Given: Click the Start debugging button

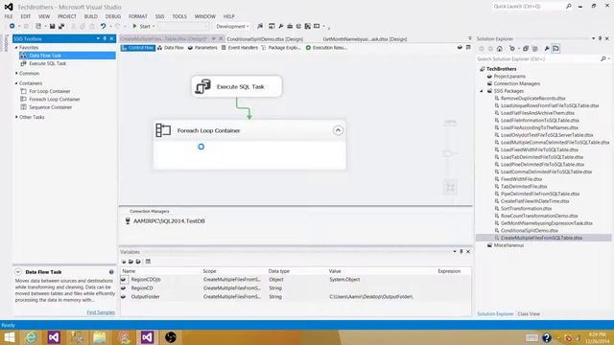Looking at the screenshot, I should point(142,26).
